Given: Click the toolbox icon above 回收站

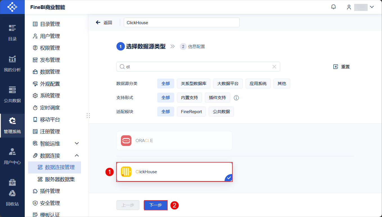Looking at the screenshot, I should 12,182.
